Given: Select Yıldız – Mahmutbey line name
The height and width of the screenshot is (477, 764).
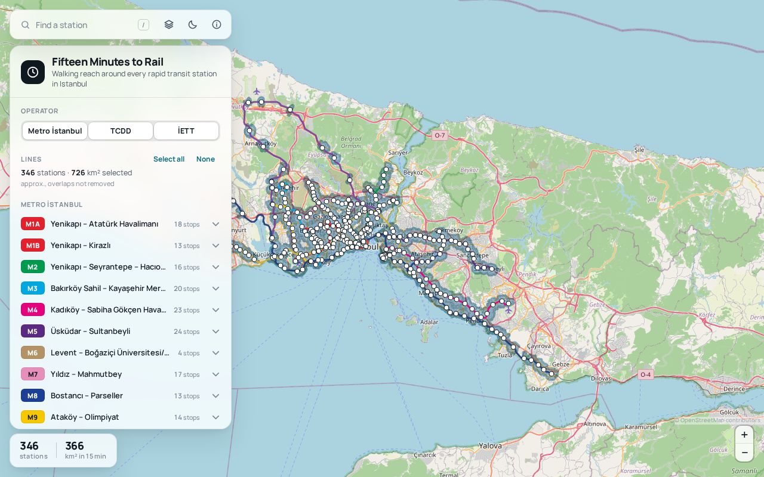Looking at the screenshot, I should [x=86, y=374].
